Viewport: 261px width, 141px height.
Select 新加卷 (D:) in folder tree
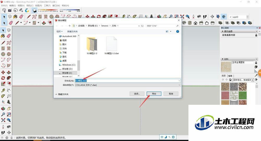[x=67, y=69]
